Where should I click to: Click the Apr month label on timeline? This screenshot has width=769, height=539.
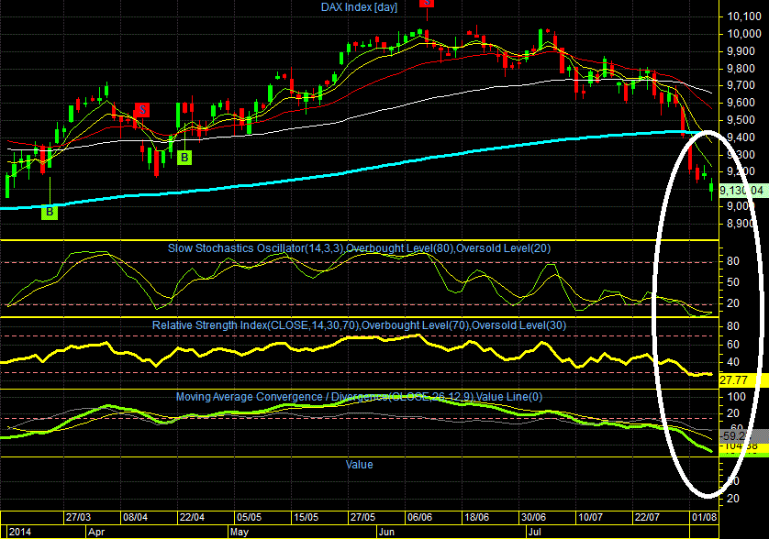[96, 533]
